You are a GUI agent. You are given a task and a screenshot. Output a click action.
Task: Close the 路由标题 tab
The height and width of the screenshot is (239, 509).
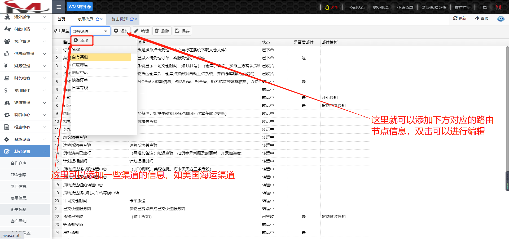point(136,19)
